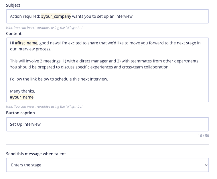This screenshot has width=217, height=179.
Task: Click the "Content" field label
Action: pyautogui.click(x=14, y=33)
